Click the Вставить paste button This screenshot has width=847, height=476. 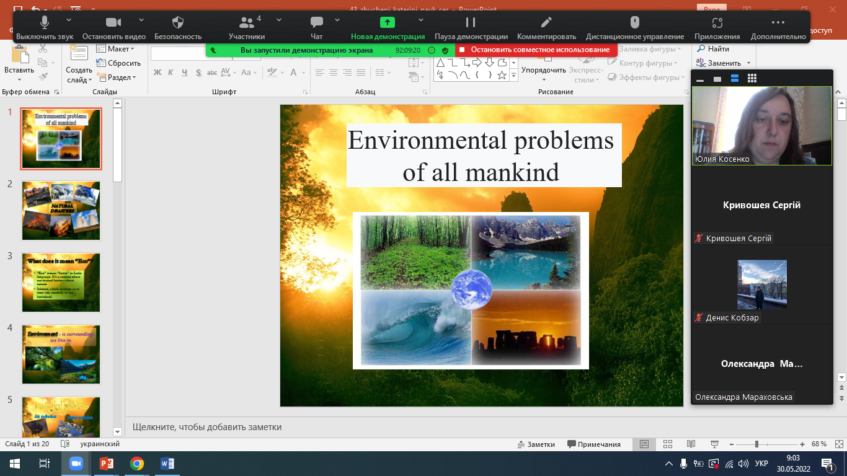[19, 63]
